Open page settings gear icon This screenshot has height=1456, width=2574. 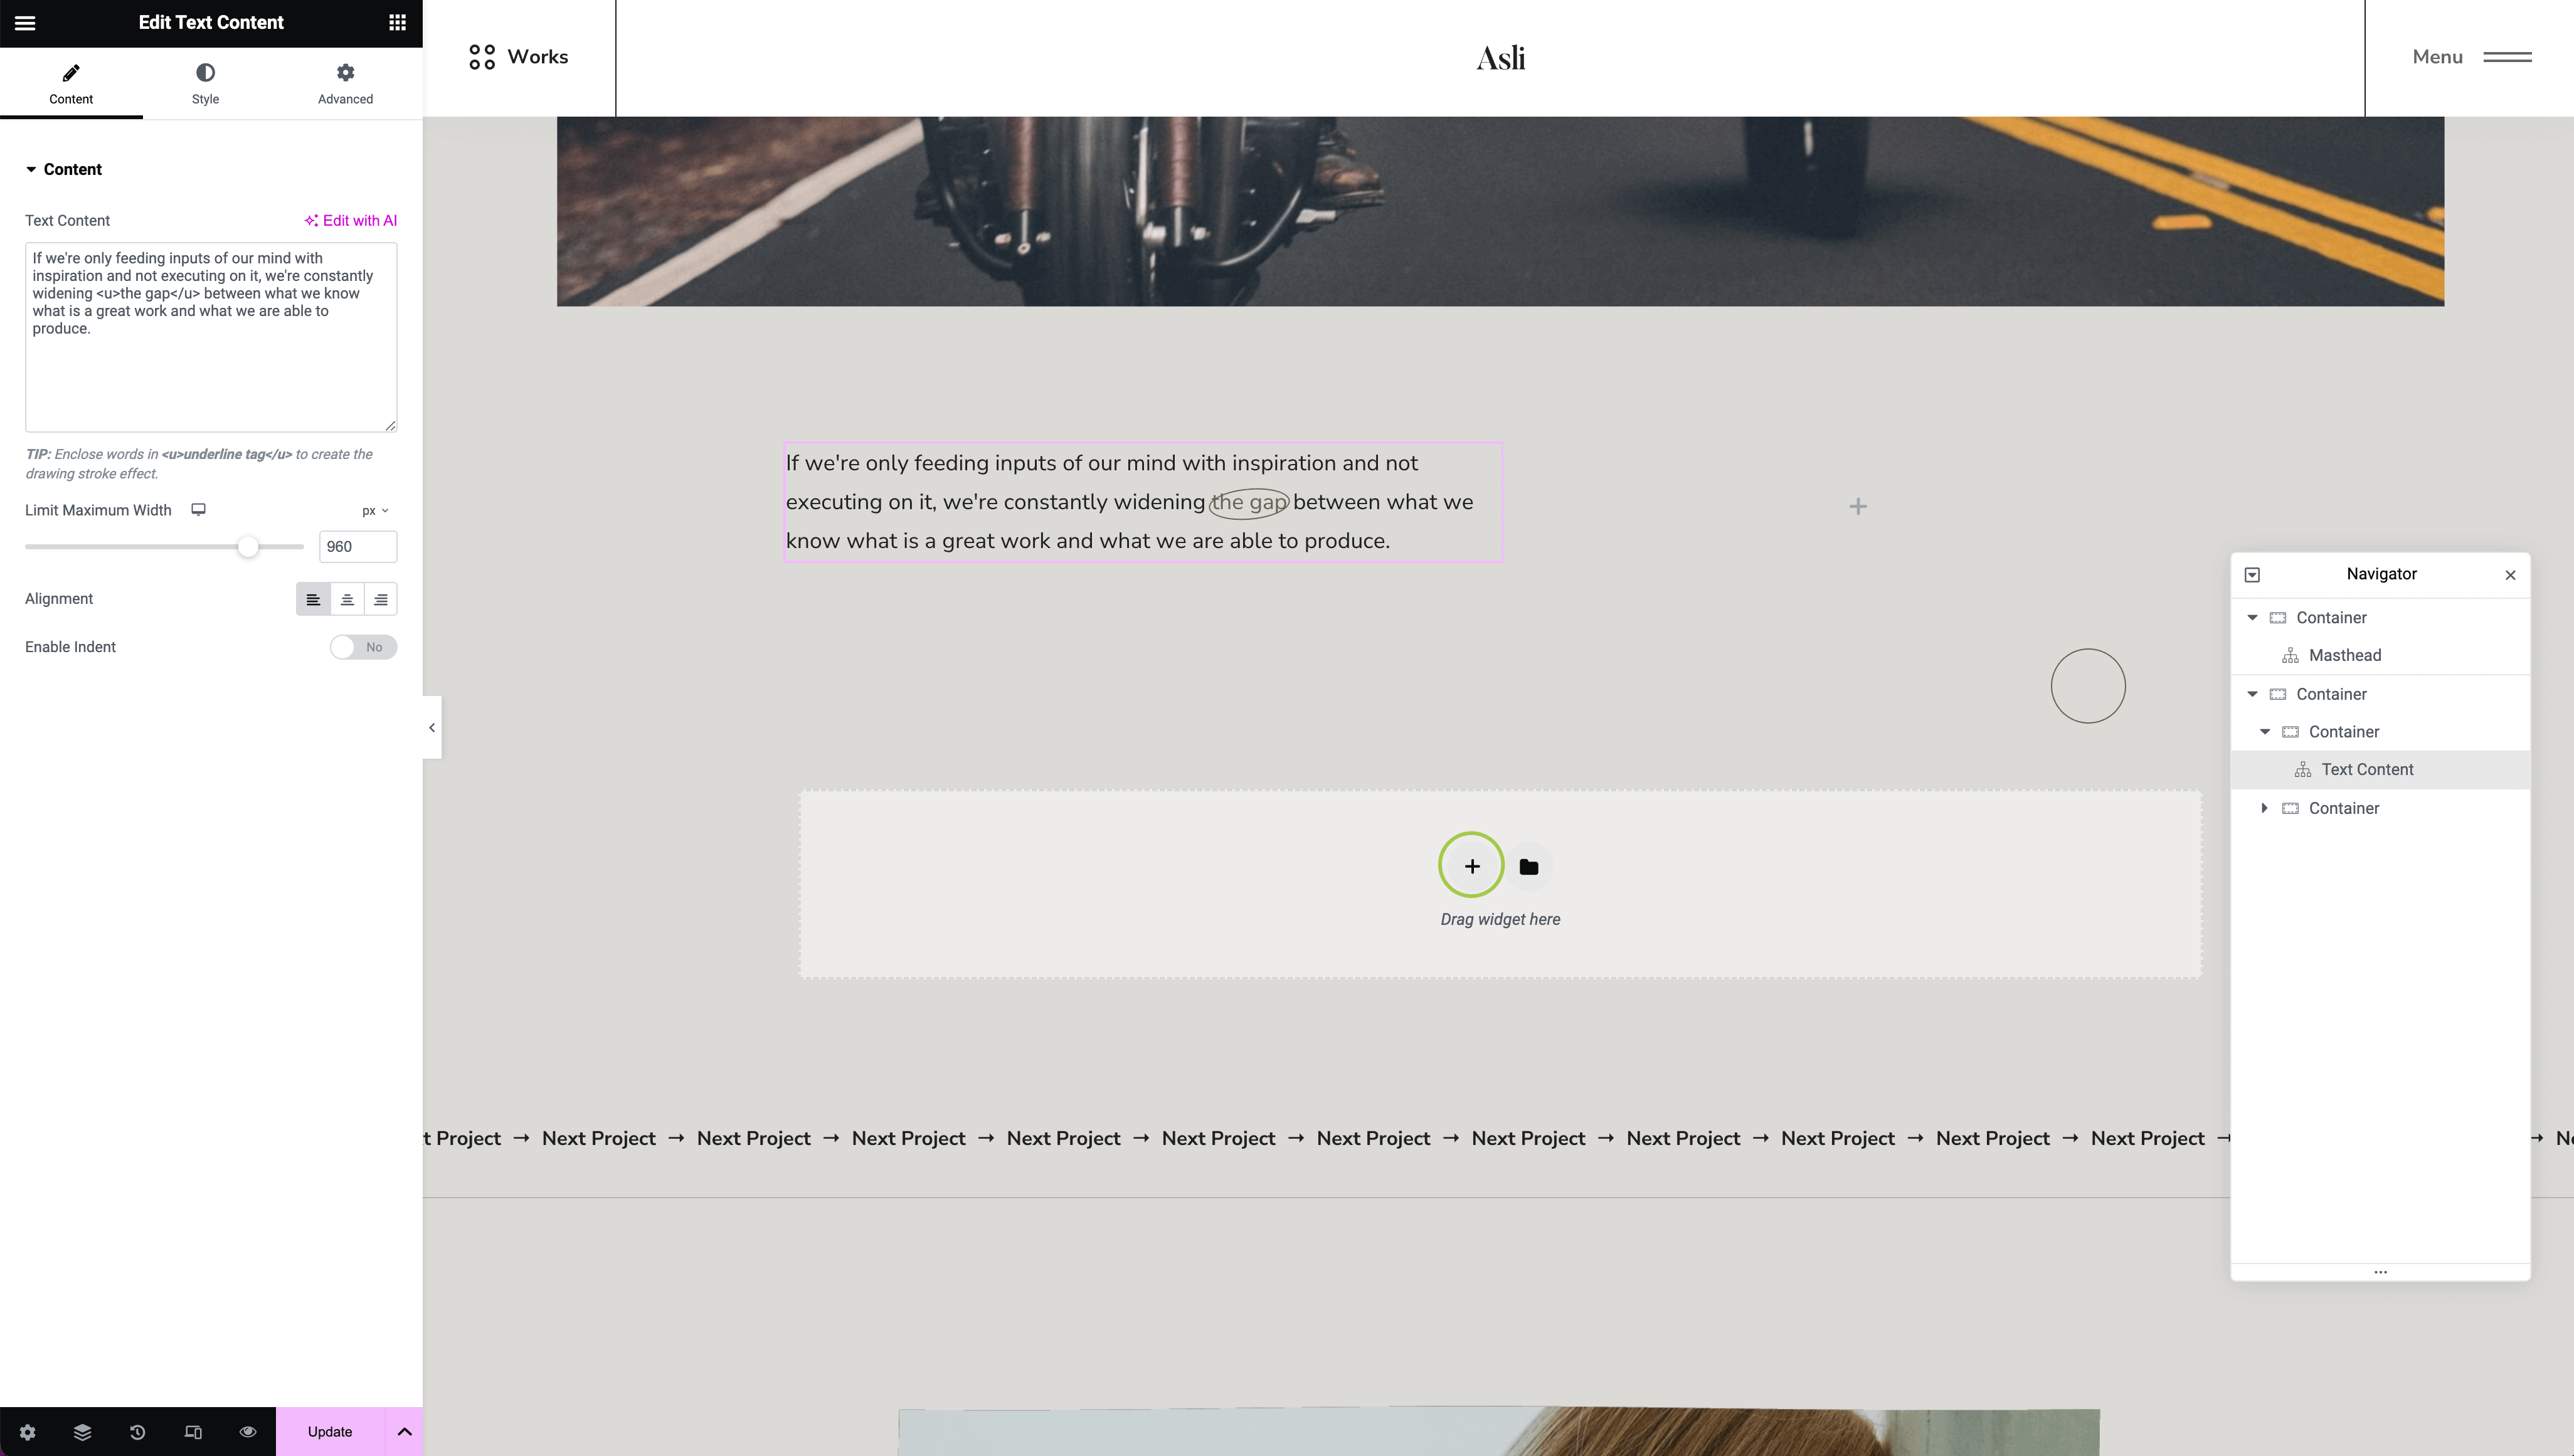coord(27,1432)
